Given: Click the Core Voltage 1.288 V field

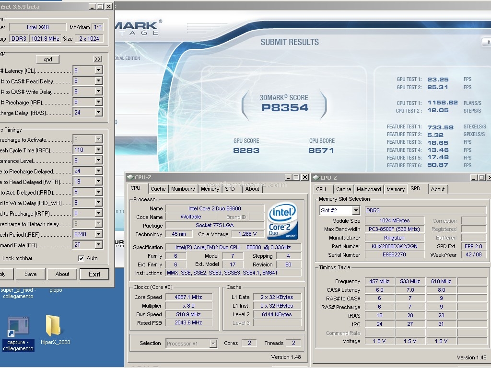Looking at the screenshot, I should coord(247,234).
